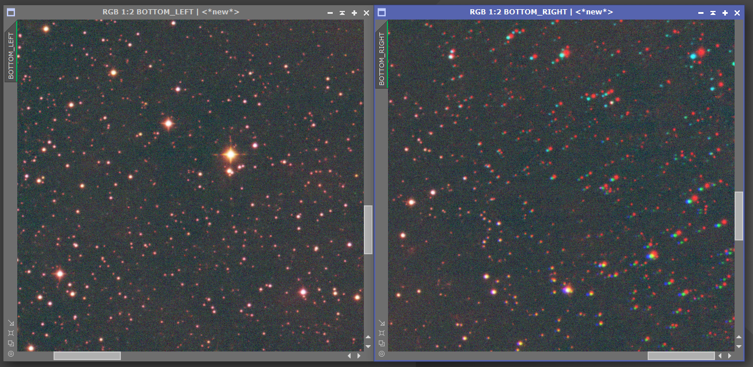Click scroll-right arrow in BOTTOM_RIGHT window
Screen dimensions: 753x367
(729, 356)
